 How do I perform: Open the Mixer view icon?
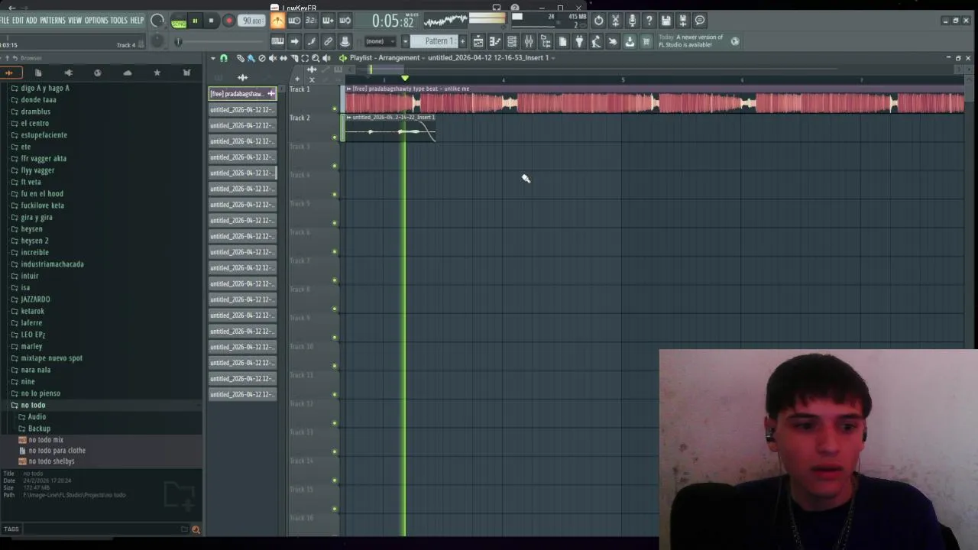click(x=529, y=41)
